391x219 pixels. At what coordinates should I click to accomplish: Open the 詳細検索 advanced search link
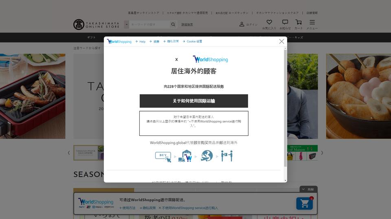click(187, 24)
